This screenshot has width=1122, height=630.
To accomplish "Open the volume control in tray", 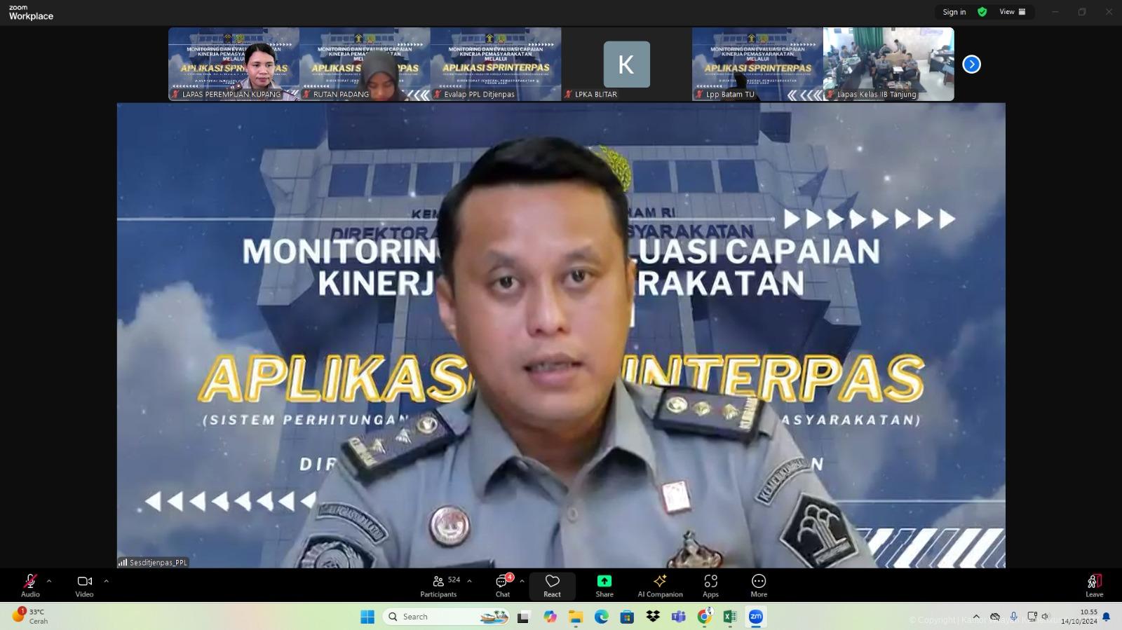I will click(1046, 617).
